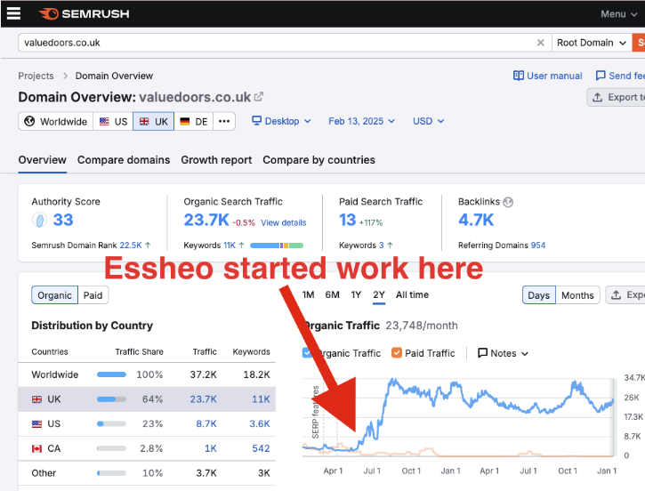This screenshot has width=645, height=491.
Task: Click the UK traffic share bar
Action: (x=111, y=399)
